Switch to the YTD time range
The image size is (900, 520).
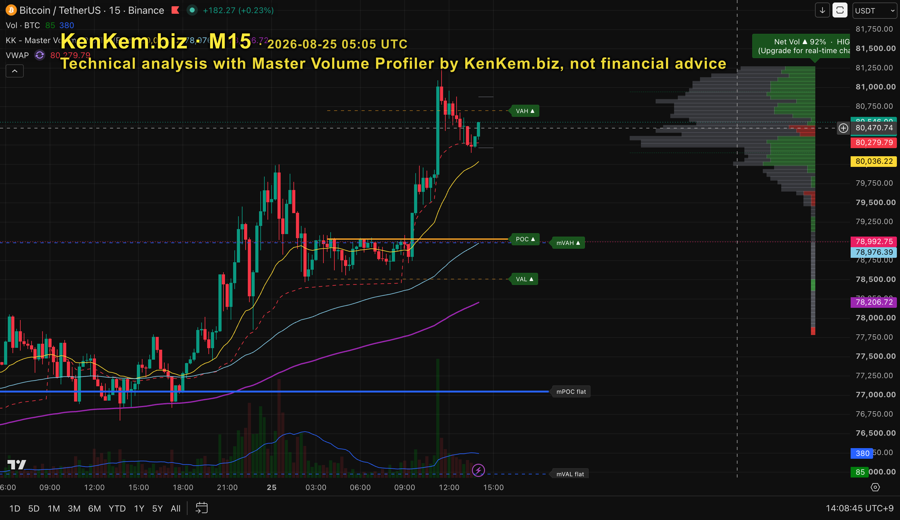tap(117, 508)
